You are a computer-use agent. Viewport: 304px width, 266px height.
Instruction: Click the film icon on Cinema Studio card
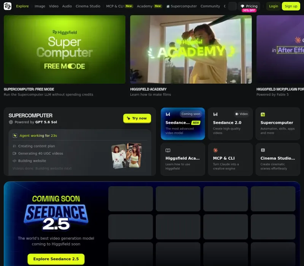(263, 150)
